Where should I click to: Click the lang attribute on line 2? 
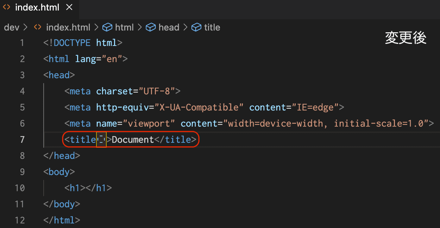(x=86, y=59)
